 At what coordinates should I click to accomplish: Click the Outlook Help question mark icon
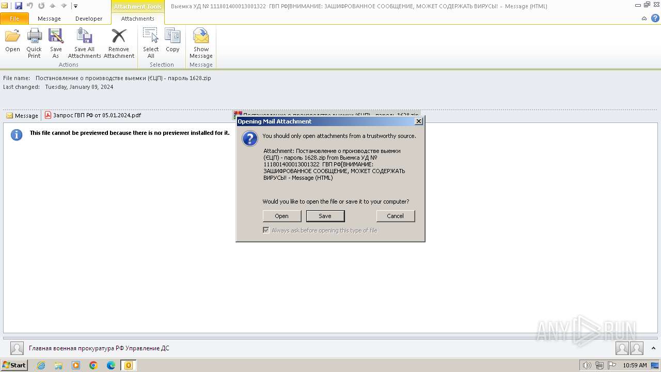click(655, 18)
